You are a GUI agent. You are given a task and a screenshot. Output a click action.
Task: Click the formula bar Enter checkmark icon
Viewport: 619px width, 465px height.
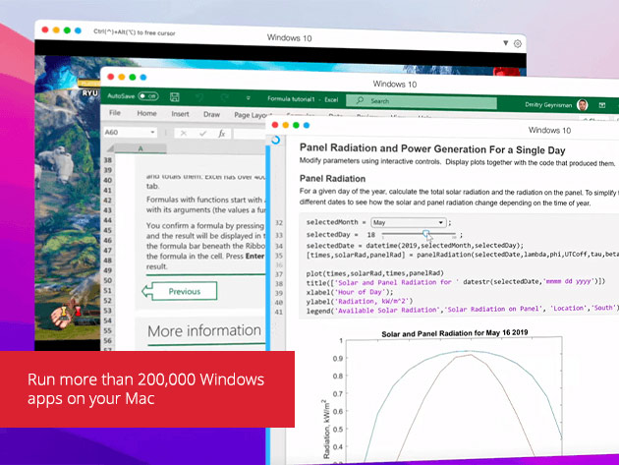203,134
